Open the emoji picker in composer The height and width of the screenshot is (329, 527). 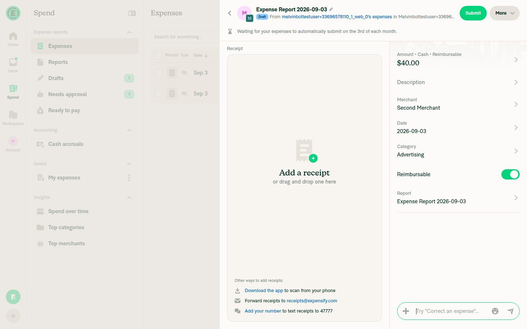[x=495, y=311]
